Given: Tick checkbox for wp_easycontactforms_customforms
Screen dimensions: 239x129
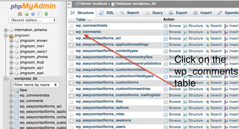Looking at the screenshot, I should pyautogui.click(x=72, y=83).
